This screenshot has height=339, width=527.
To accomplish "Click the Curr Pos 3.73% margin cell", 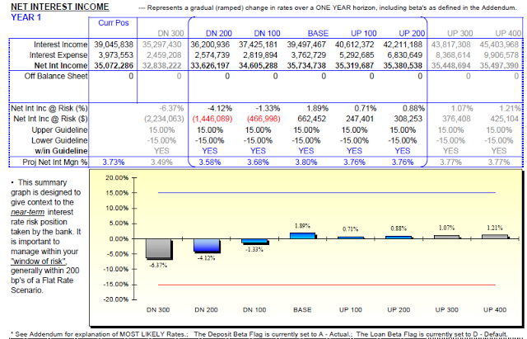I will 115,162.
